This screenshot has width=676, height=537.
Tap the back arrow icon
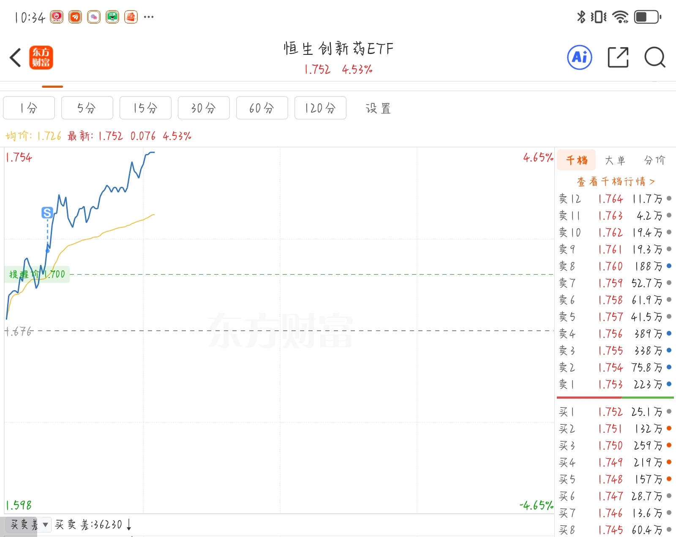(x=16, y=58)
